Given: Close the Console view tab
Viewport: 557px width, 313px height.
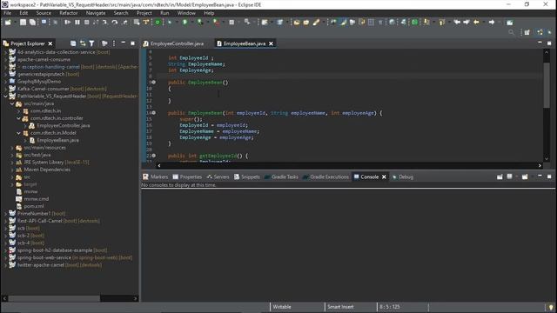Looking at the screenshot, I should pyautogui.click(x=384, y=176).
